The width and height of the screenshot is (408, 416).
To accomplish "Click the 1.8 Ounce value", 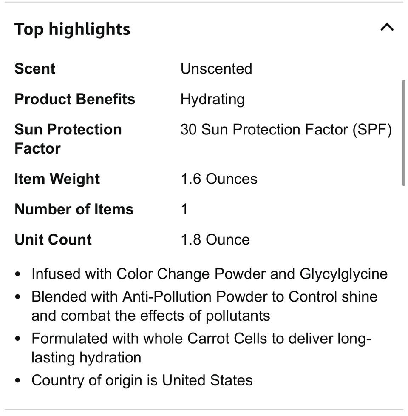I will coord(215,239).
